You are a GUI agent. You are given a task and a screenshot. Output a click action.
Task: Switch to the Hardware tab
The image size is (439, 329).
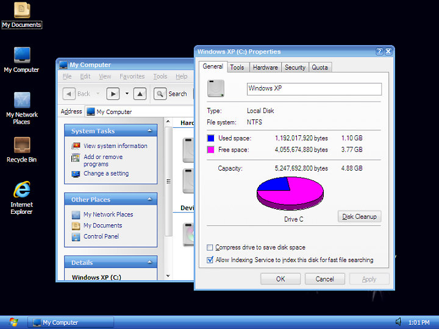265,68
